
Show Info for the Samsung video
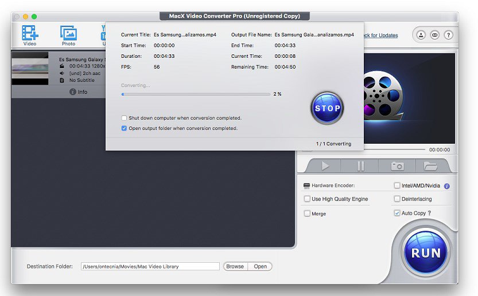79,92
